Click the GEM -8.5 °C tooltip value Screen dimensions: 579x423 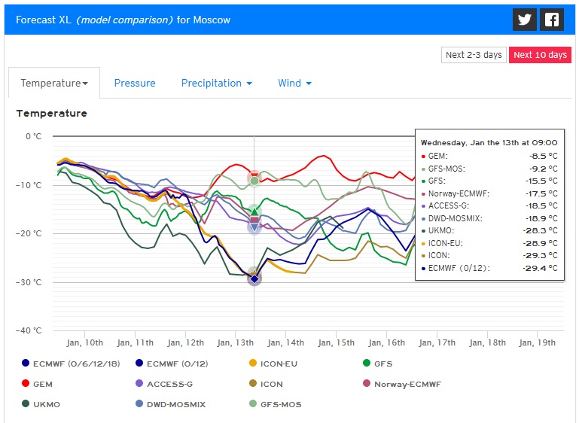point(543,156)
